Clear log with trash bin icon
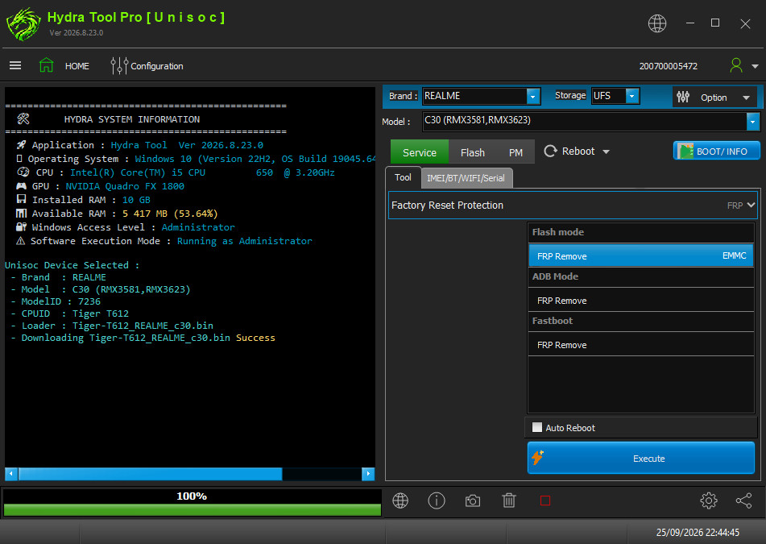 509,500
